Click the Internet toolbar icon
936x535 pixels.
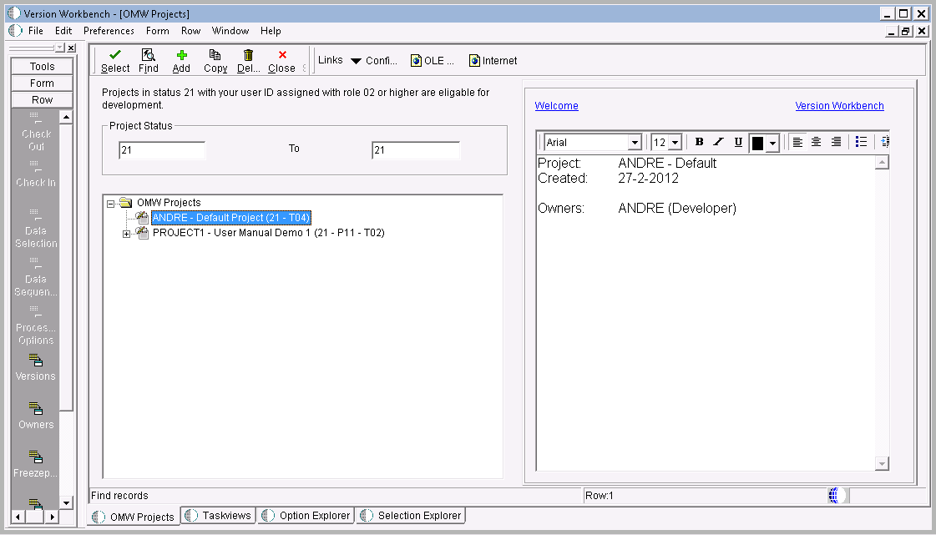point(492,59)
